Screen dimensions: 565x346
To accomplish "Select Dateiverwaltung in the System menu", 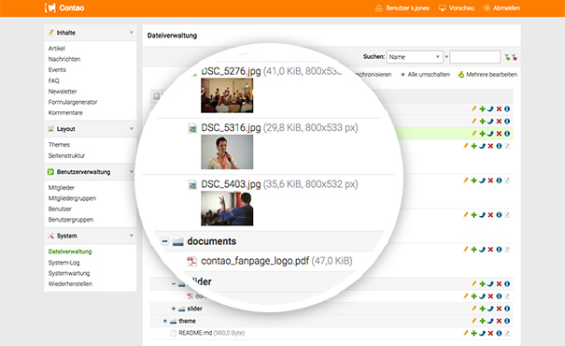I will click(70, 252).
